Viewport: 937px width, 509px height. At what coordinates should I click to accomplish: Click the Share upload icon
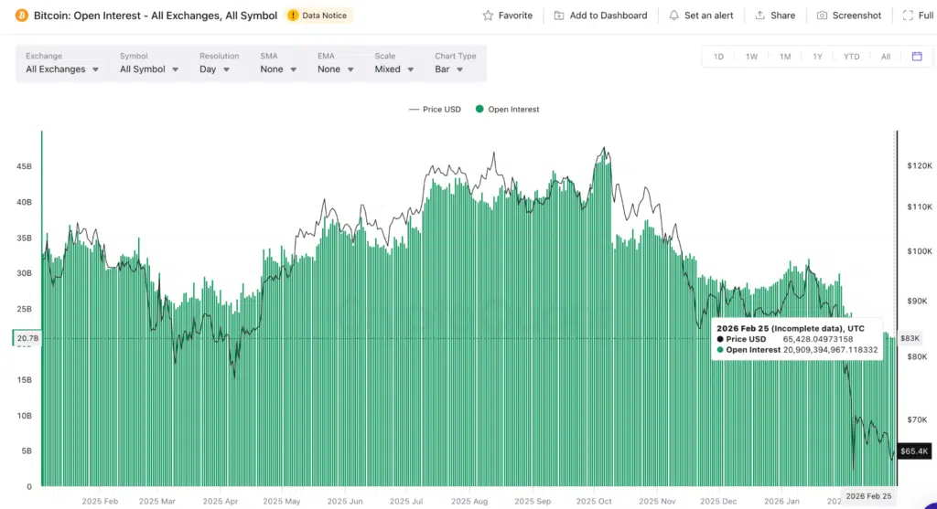759,16
